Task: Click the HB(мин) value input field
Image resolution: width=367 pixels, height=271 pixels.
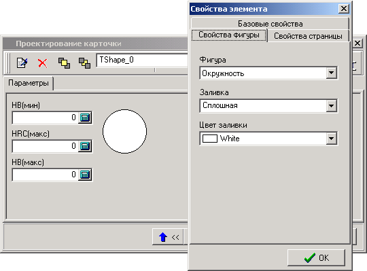Action: (x=45, y=118)
